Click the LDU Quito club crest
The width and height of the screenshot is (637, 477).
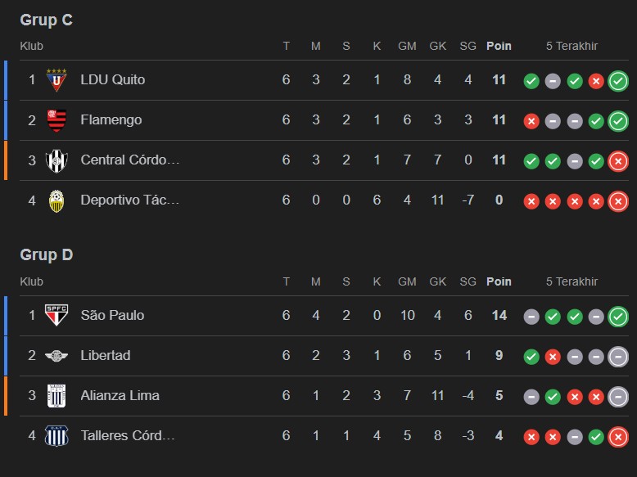click(56, 79)
